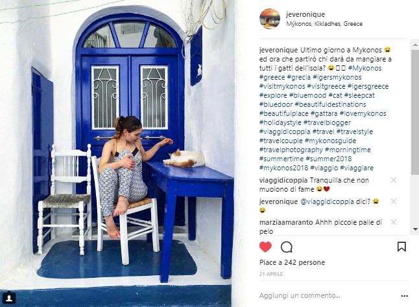This screenshot has width=419, height=307.
Task: Click the @viaggidicoppia mention
Action: [327, 201]
